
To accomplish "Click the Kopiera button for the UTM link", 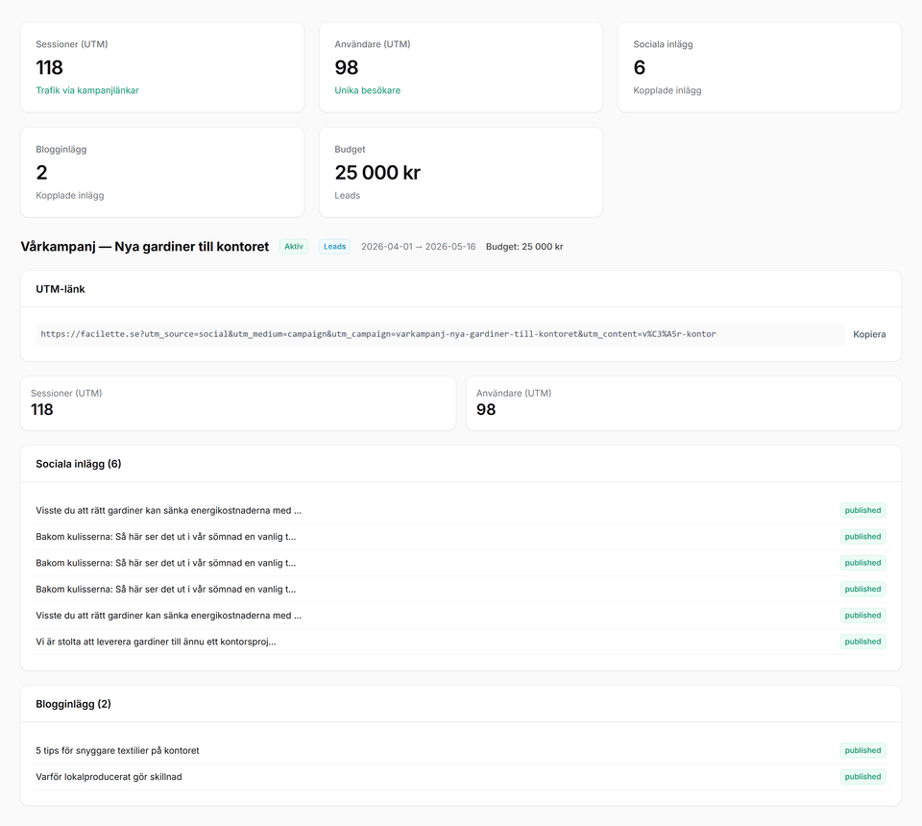I will click(869, 334).
